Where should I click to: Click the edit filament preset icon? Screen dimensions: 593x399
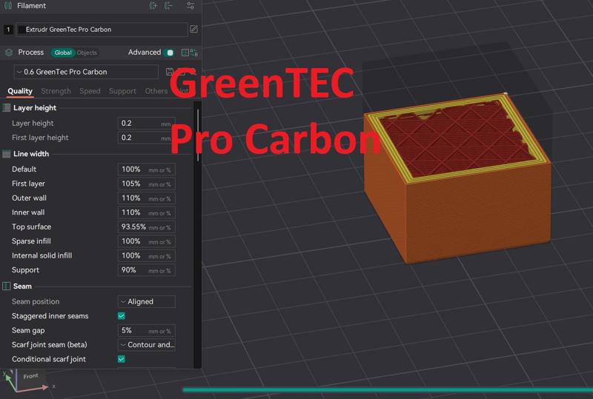tap(193, 29)
